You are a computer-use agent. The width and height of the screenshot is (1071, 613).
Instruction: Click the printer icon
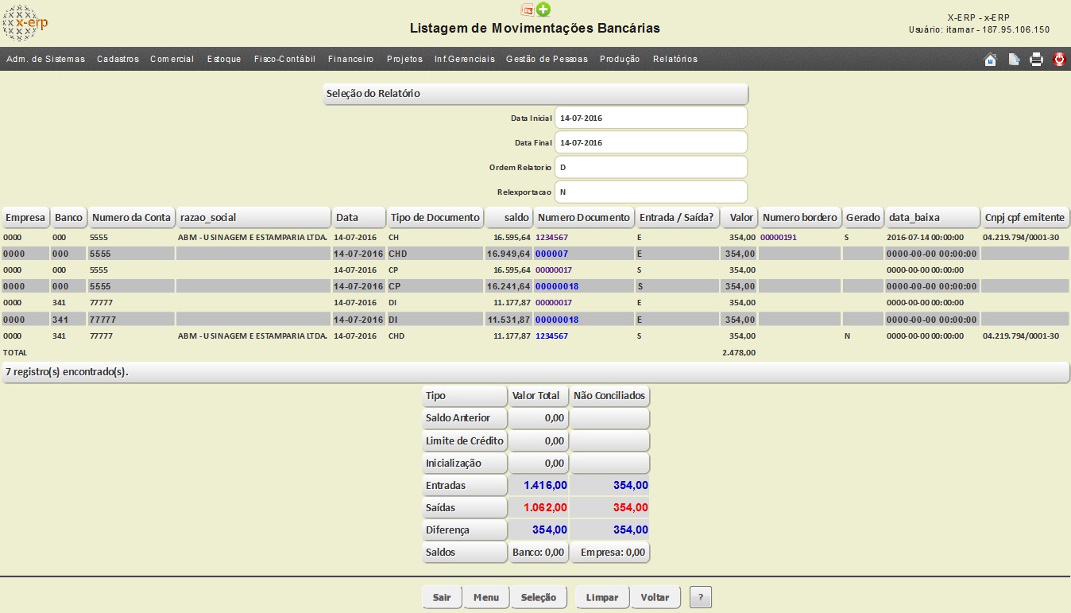[x=1036, y=59]
